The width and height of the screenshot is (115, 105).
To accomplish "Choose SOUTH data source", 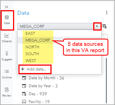I will (x=59, y=54).
